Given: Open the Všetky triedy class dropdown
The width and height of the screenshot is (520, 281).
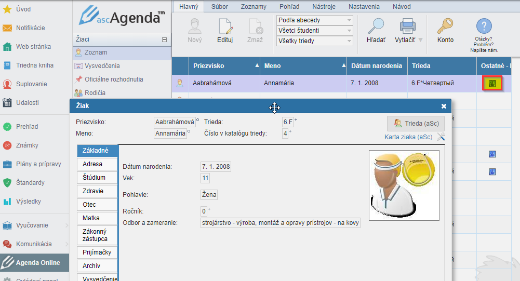Looking at the screenshot, I should (314, 41).
